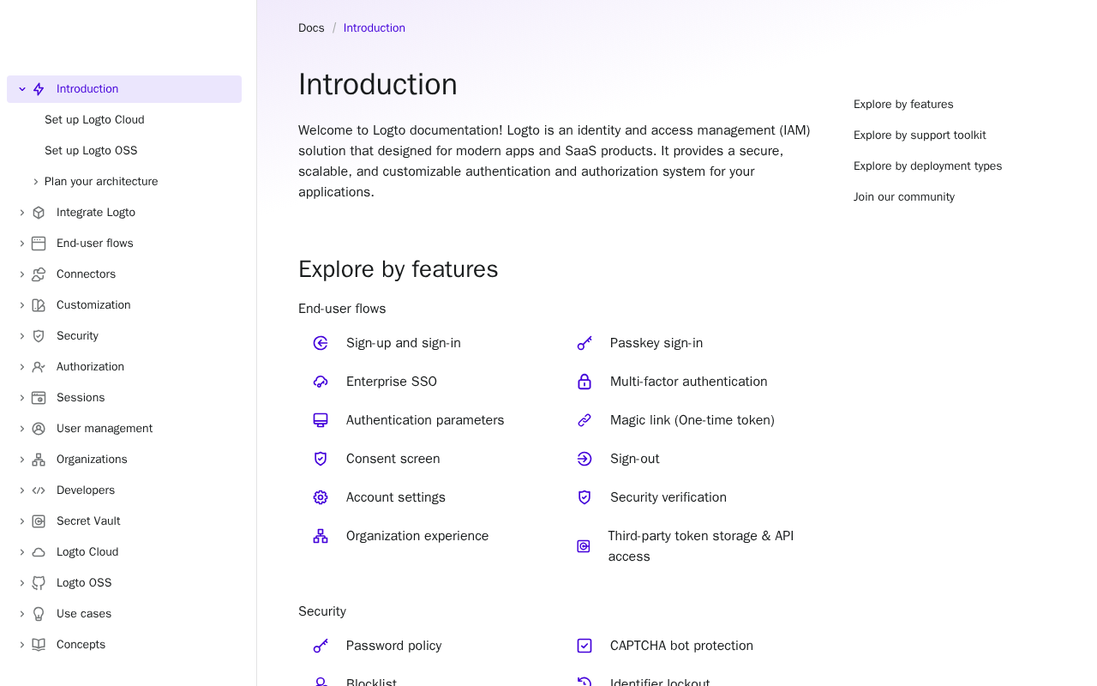The height and width of the screenshot is (686, 1097).
Task: Click the Enterprise SSO cloud icon
Action: point(321,382)
